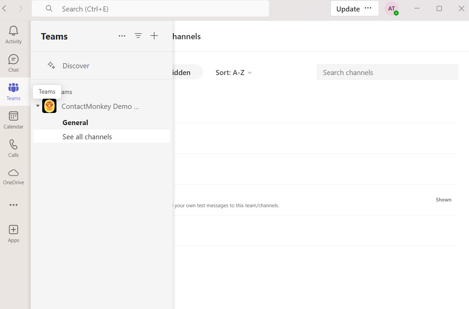Open the ellipsis next to Update
The height and width of the screenshot is (309, 469).
coord(368,8)
